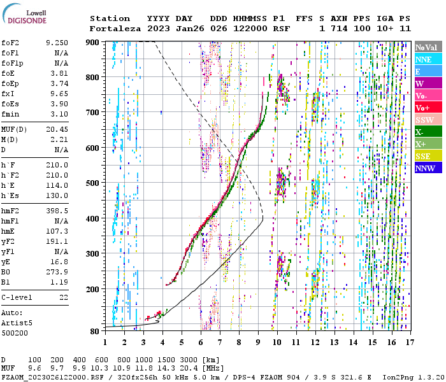Click the h`Es value 130.0

click(x=57, y=195)
